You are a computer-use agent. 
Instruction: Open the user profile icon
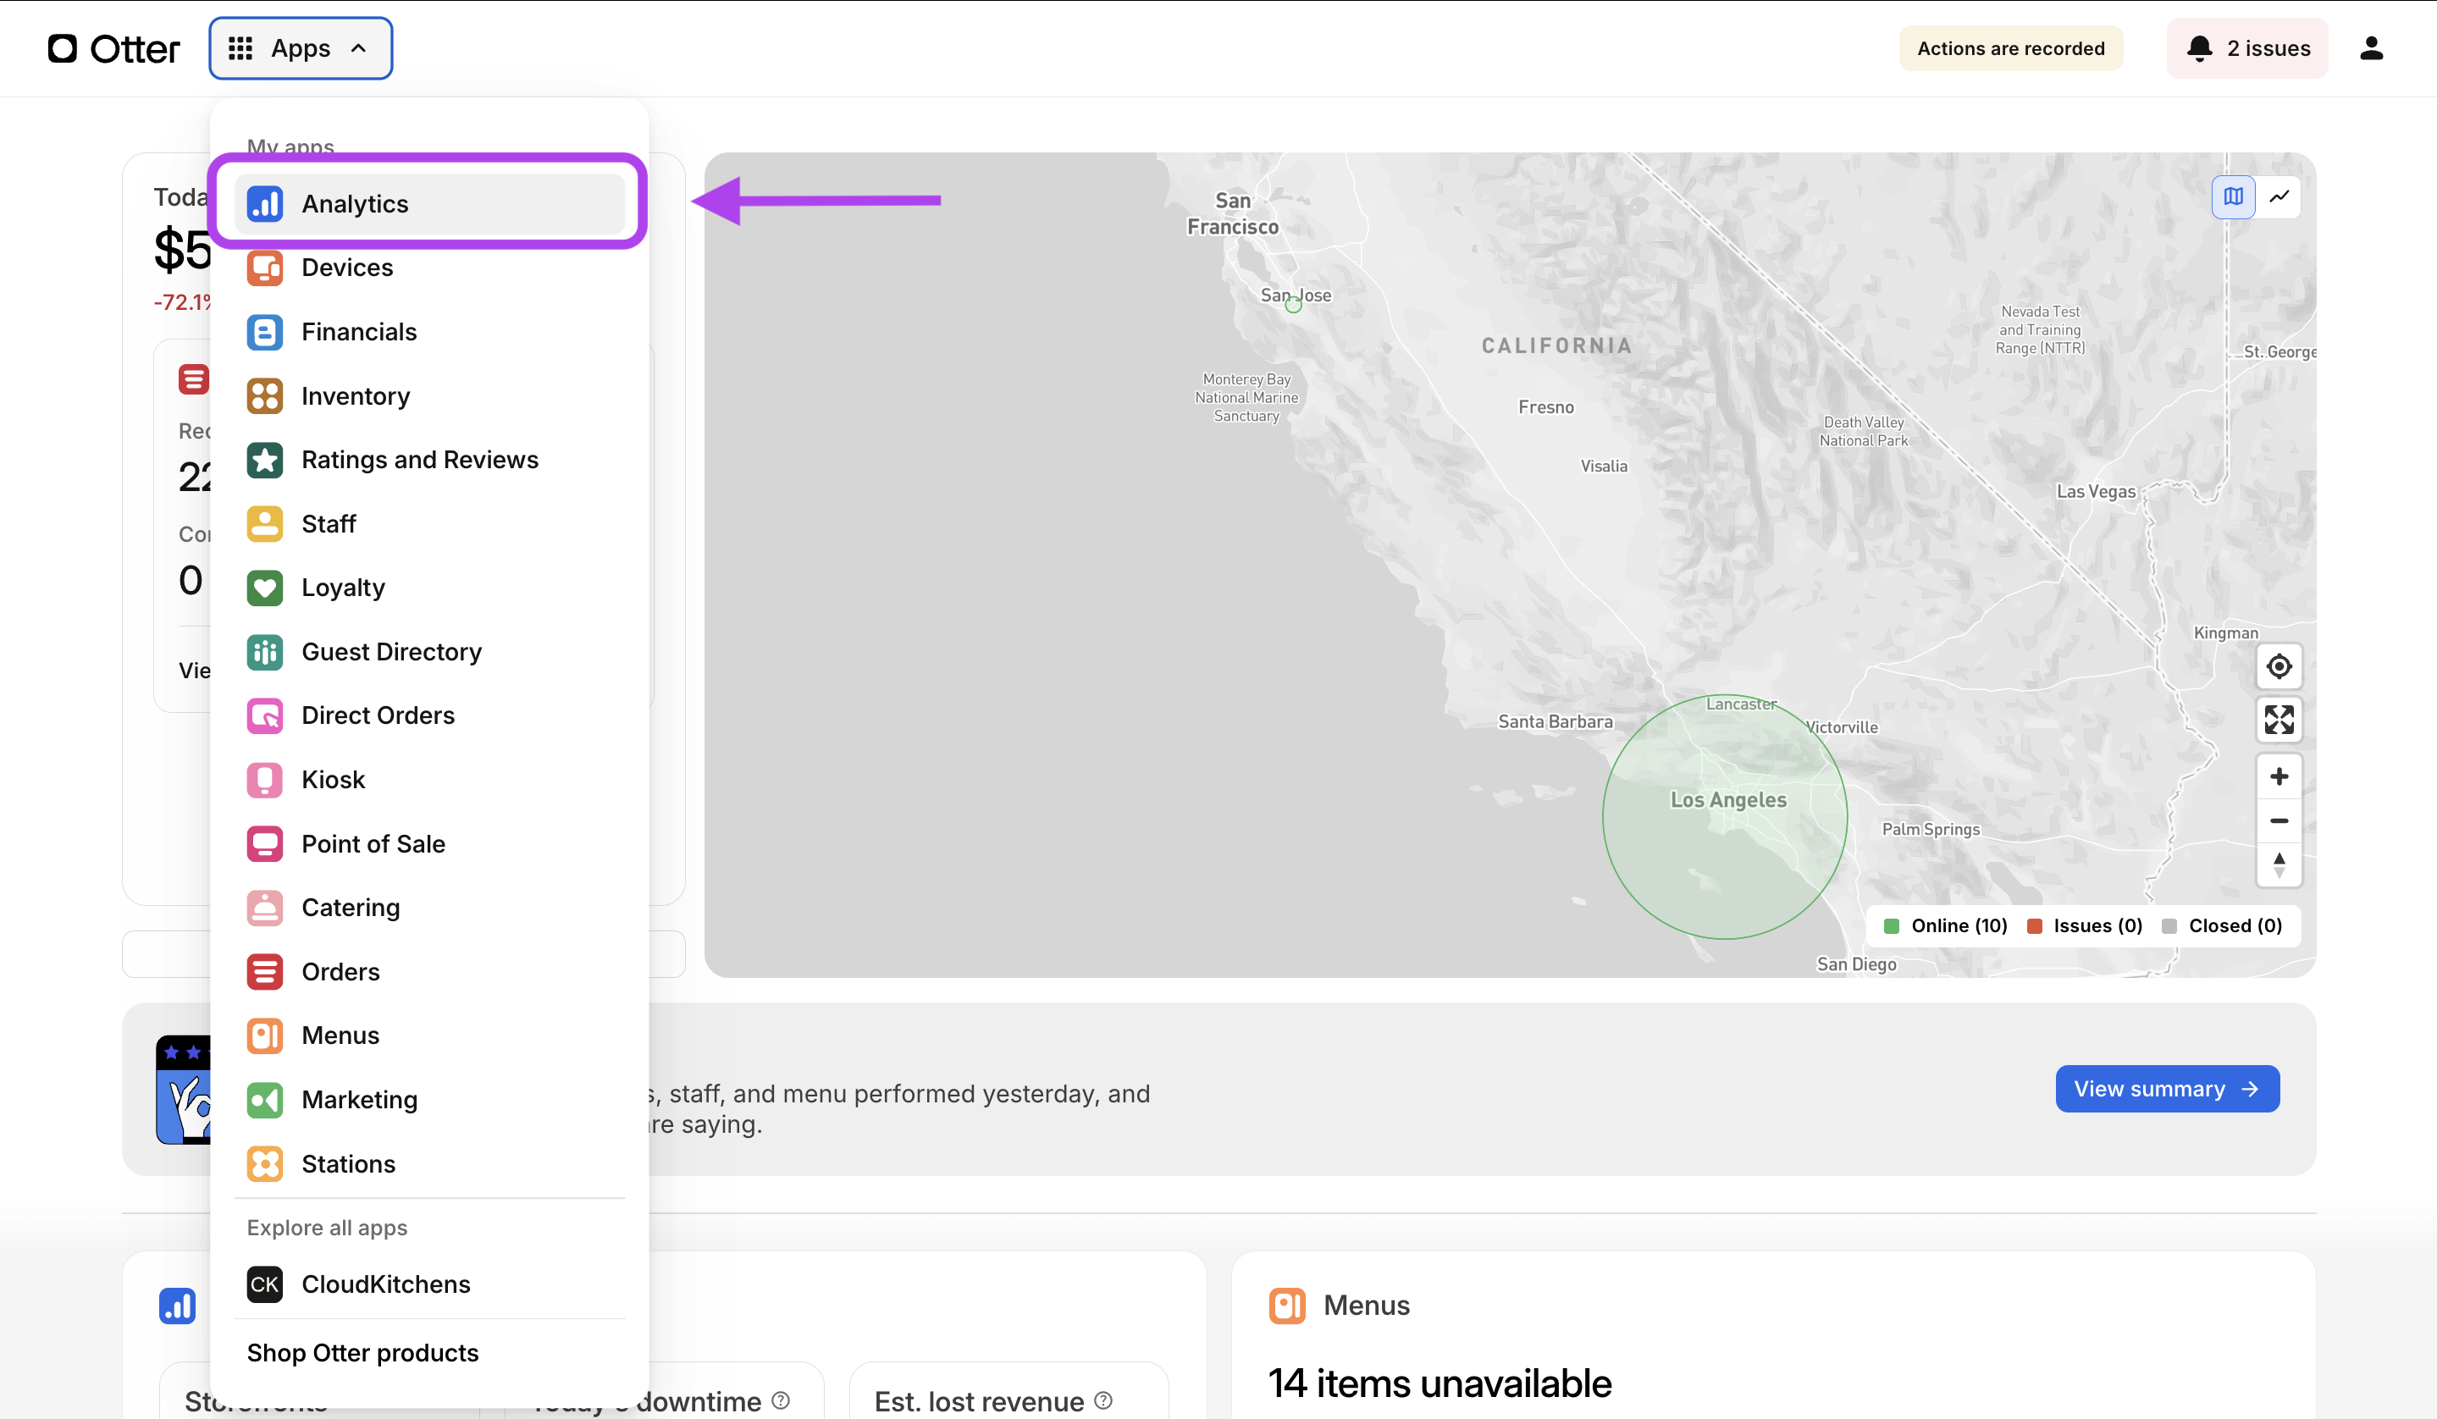(x=2371, y=48)
